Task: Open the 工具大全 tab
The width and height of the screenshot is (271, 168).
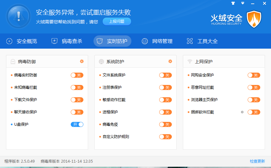Action: pyautogui.click(x=202, y=41)
